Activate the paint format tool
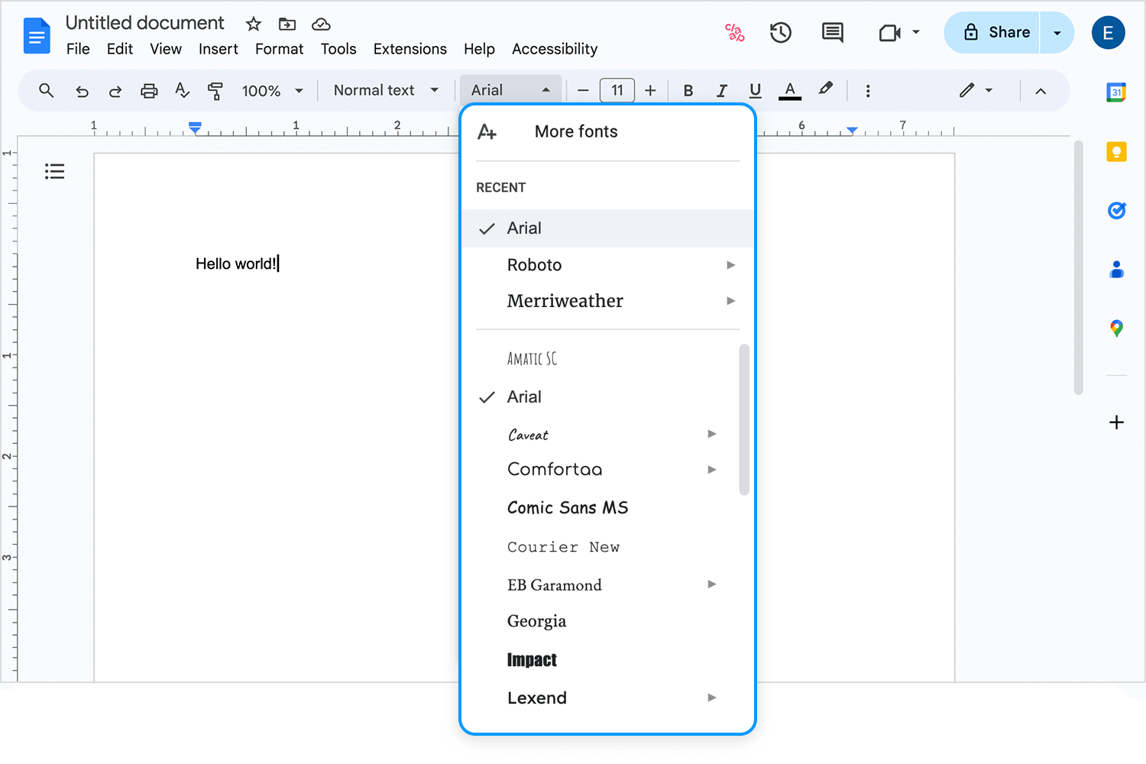Screen dimensions: 1146x764 point(215,91)
